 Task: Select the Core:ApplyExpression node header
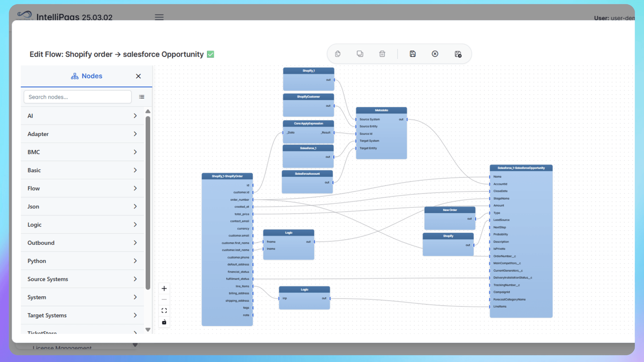[x=309, y=123]
